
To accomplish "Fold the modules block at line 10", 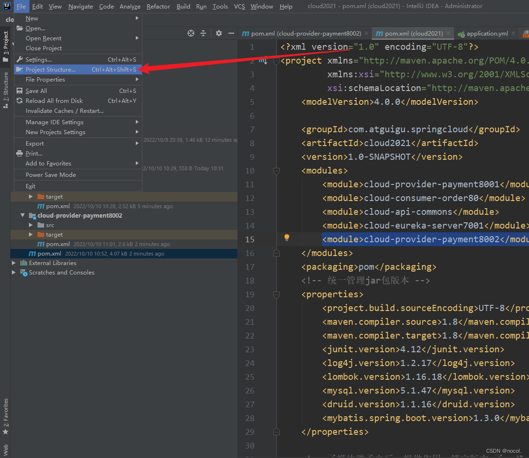I will [276, 171].
